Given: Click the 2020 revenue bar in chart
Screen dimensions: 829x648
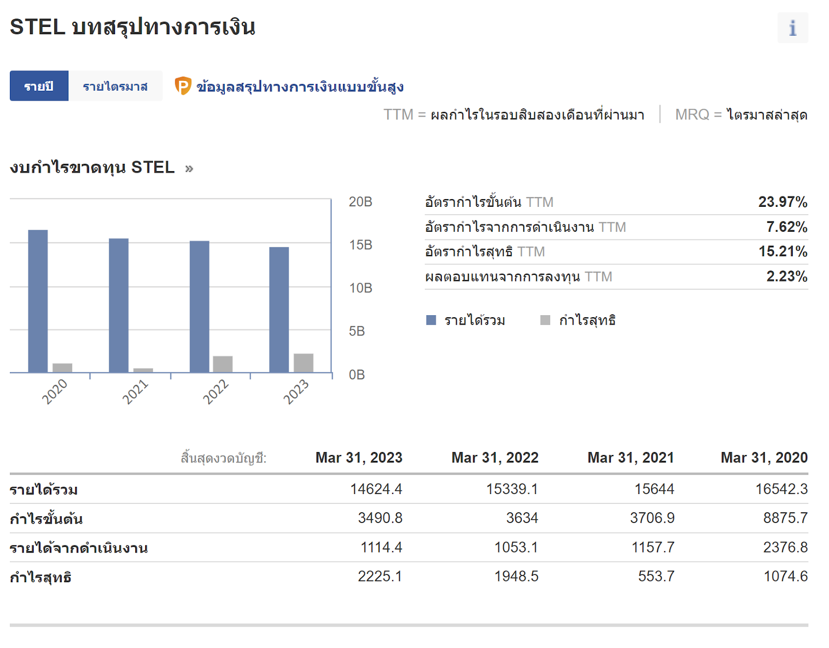Looking at the screenshot, I should (38, 301).
